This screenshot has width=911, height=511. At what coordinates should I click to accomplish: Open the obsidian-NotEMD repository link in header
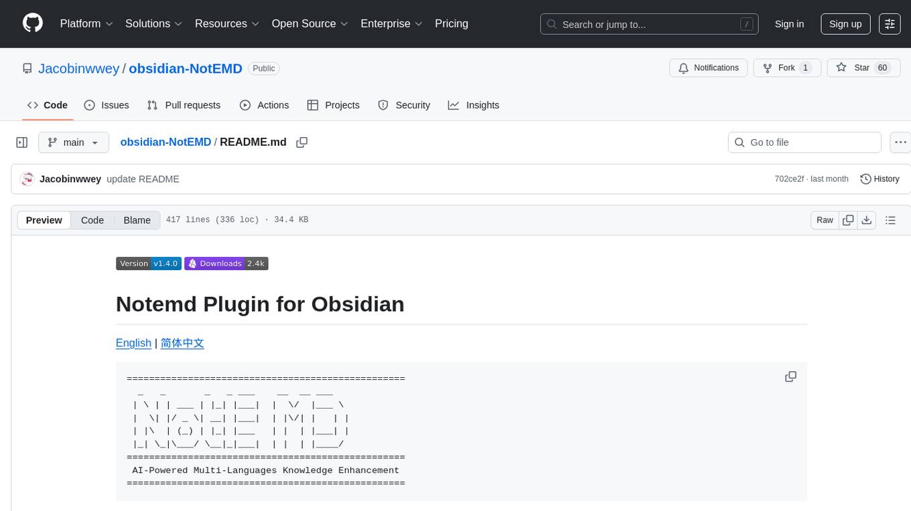coord(186,68)
